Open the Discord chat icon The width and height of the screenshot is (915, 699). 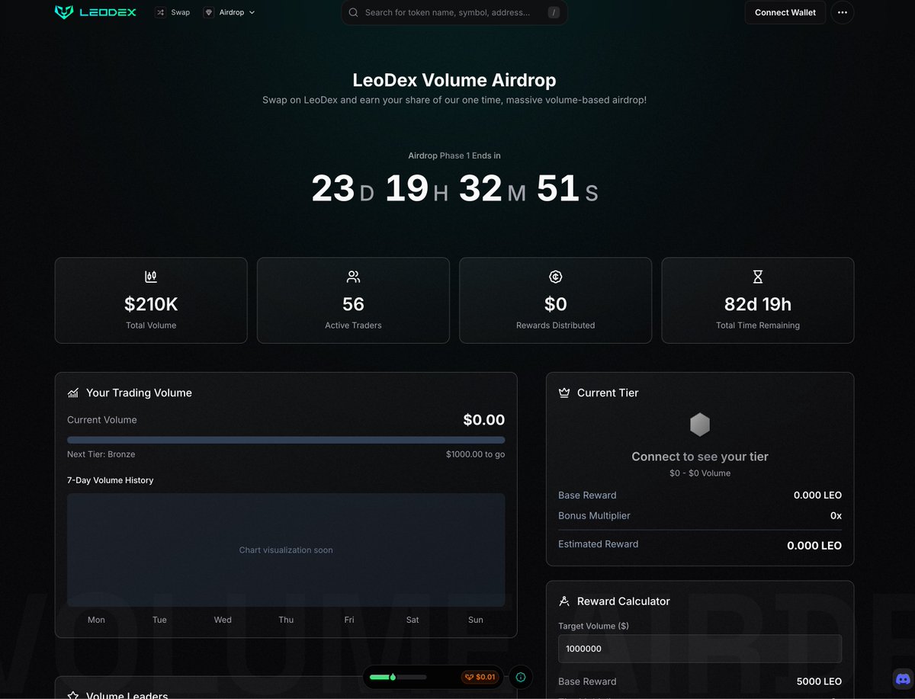click(x=903, y=678)
